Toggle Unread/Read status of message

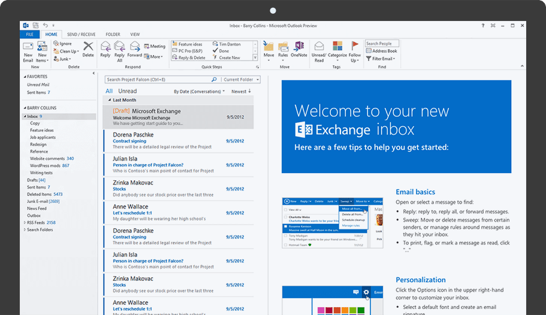[x=319, y=48]
